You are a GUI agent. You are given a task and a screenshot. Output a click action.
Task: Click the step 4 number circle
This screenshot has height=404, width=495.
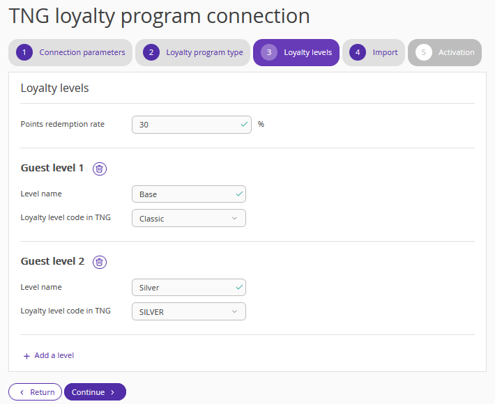[x=358, y=52]
